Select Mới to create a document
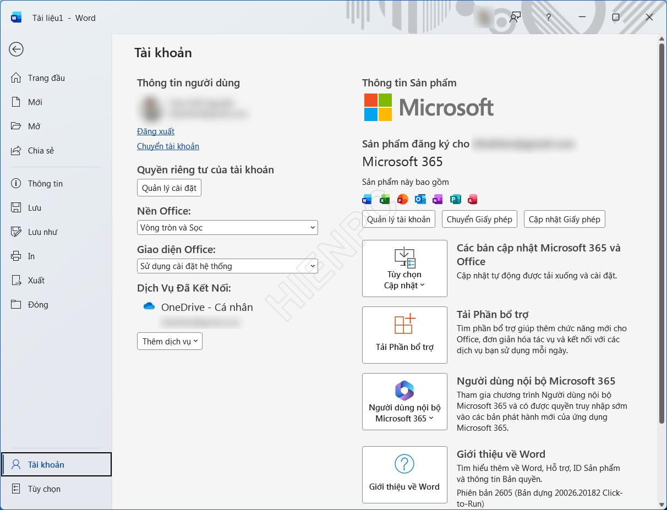Viewport: 667px width, 510px height. point(56,102)
